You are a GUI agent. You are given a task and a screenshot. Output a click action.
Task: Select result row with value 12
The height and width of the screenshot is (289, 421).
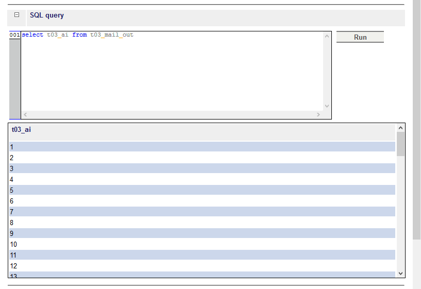click(x=202, y=266)
